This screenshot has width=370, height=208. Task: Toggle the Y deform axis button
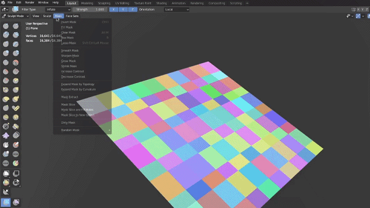tap(122, 9)
